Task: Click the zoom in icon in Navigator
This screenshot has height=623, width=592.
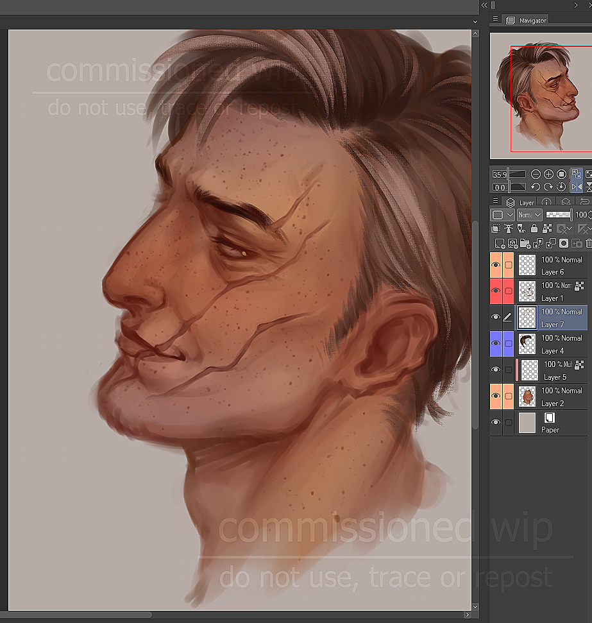Action: (548, 174)
